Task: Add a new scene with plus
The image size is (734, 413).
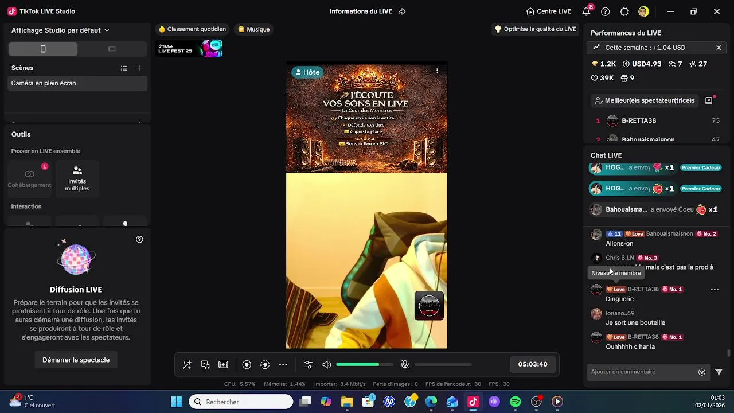Action: tap(139, 68)
